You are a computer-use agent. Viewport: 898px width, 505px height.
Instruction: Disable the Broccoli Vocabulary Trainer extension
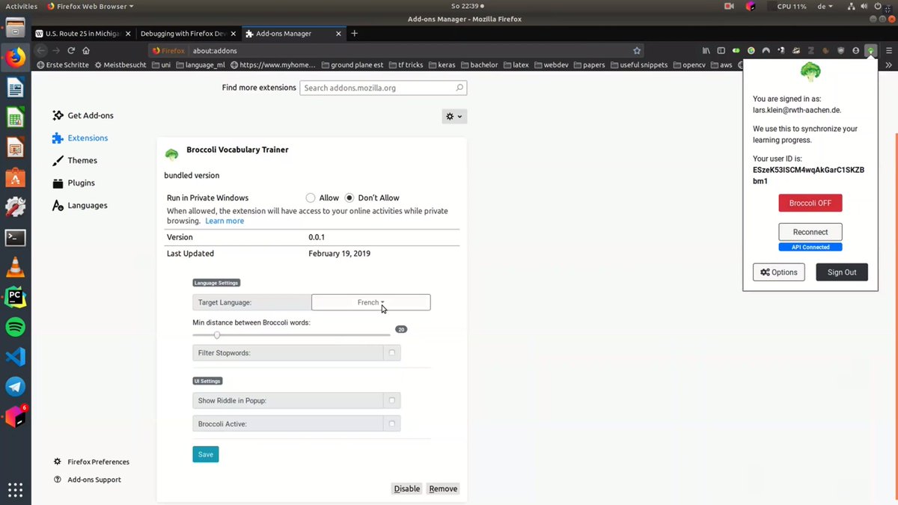[406, 489]
